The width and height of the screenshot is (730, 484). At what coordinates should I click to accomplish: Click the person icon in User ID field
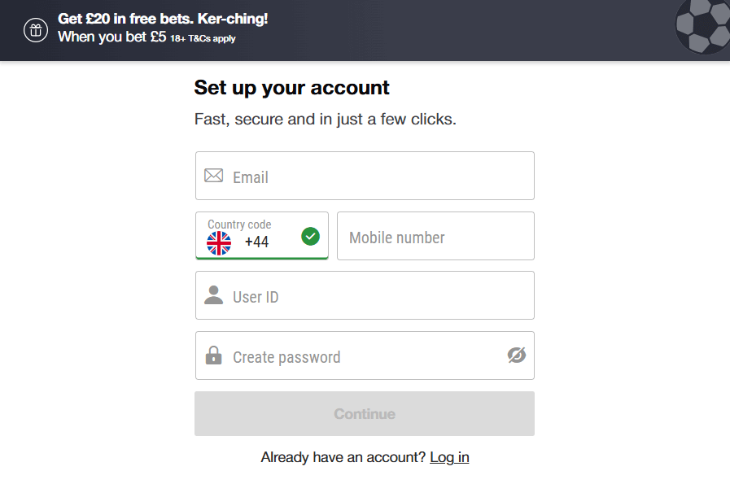(x=213, y=294)
